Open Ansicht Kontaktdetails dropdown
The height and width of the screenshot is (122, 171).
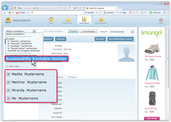122,32
